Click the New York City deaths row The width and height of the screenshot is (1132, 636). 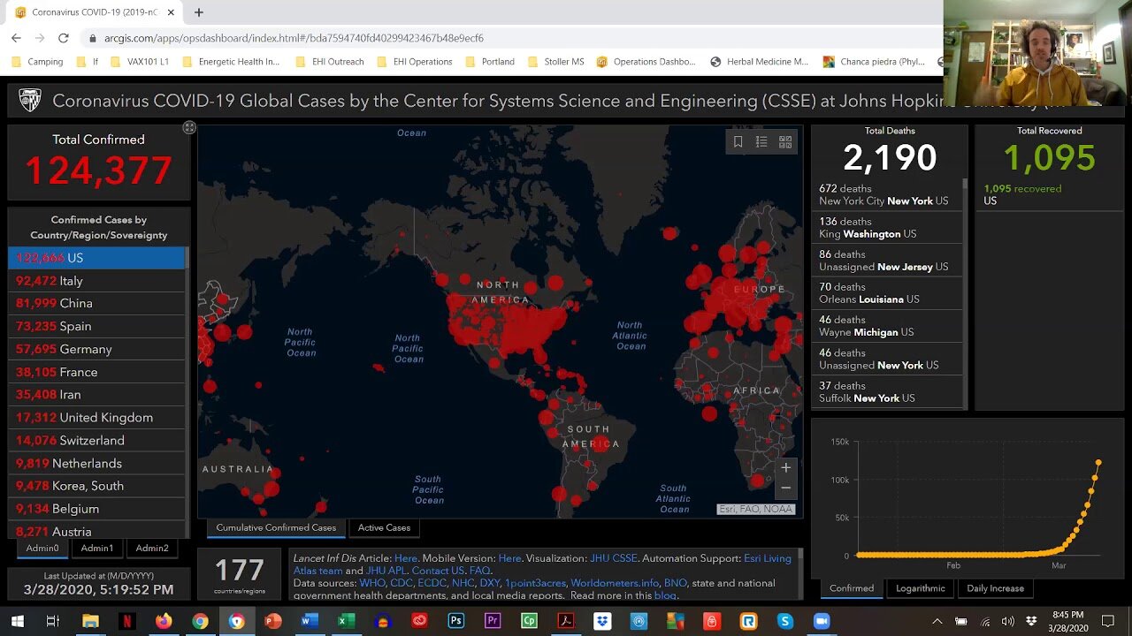point(886,194)
